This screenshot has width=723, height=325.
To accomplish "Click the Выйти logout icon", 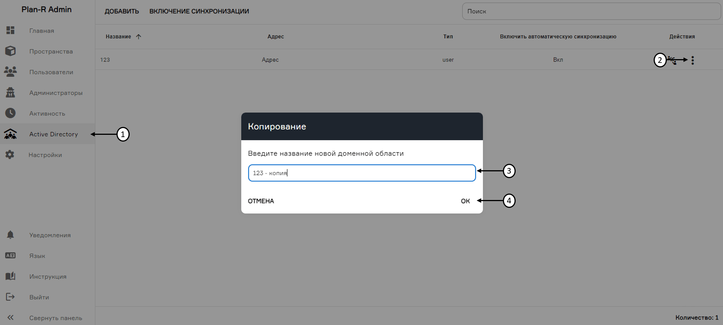I will click(10, 297).
